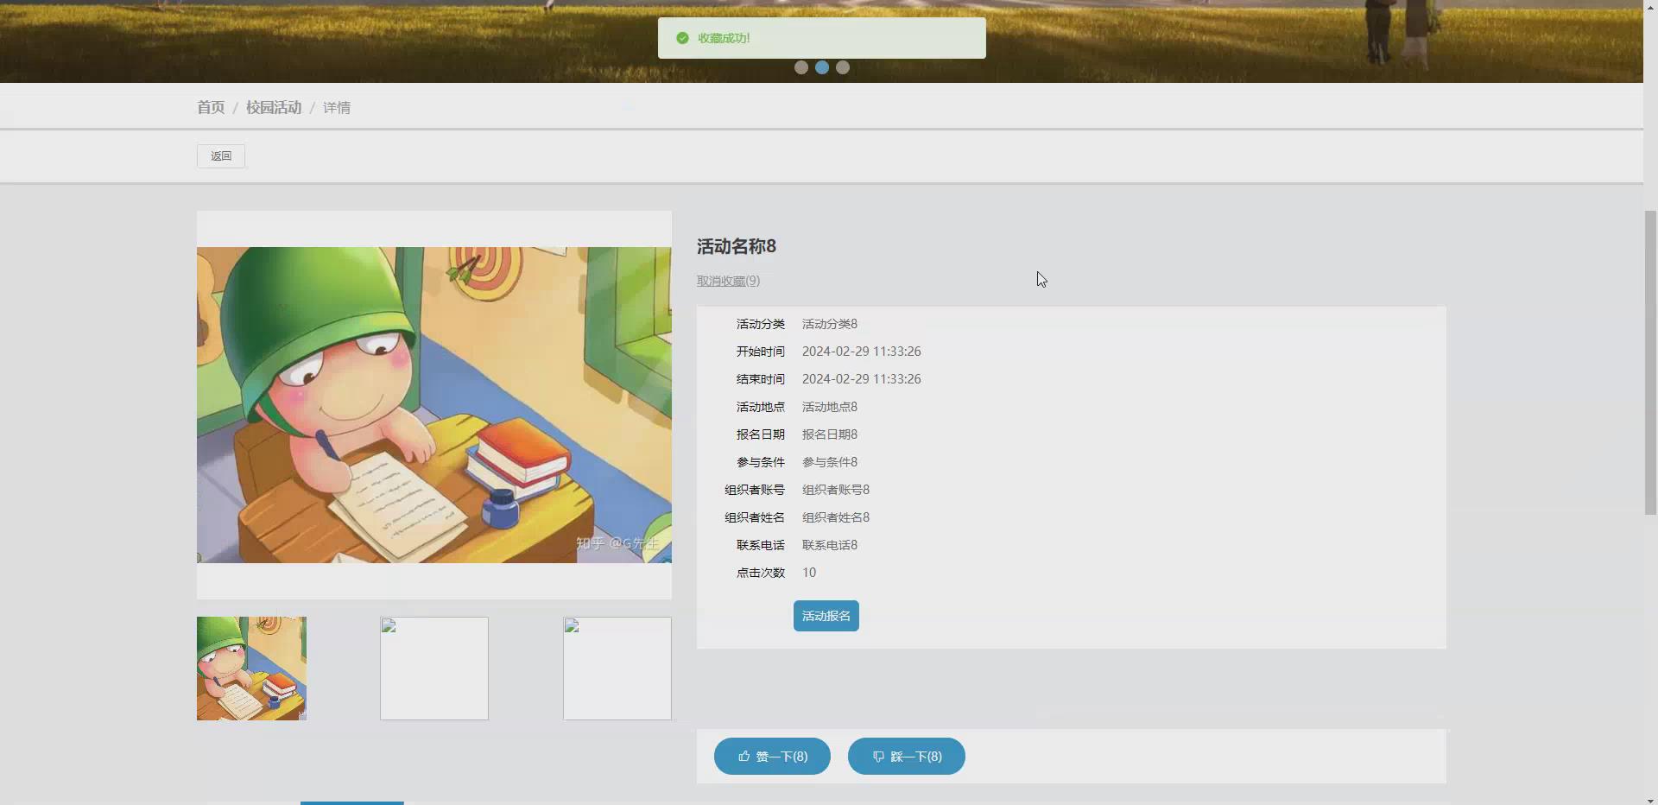The image size is (1658, 805).
Task: Open the main activity image
Action: pyautogui.click(x=434, y=405)
